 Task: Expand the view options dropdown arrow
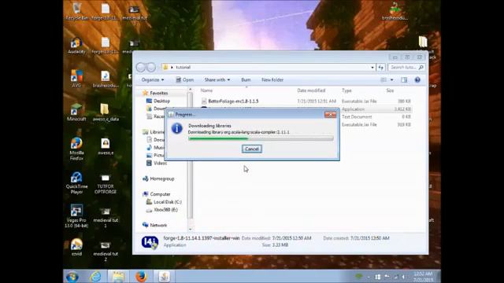[391, 80]
